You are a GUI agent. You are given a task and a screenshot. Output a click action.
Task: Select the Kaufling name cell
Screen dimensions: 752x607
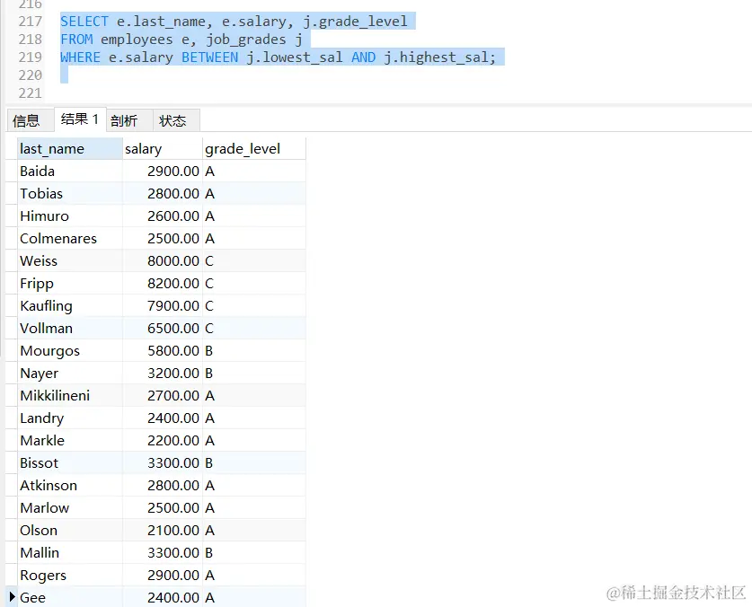69,306
